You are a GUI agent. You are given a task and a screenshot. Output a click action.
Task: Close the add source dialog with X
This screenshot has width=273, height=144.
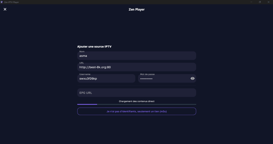(x=5, y=9)
